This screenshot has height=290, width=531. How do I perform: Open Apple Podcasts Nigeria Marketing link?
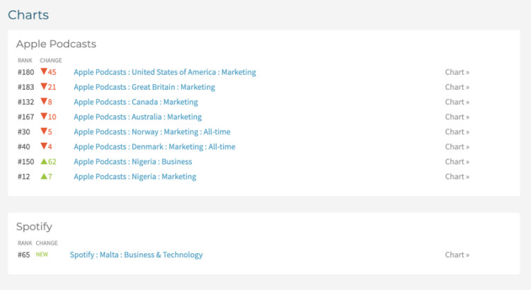(x=135, y=176)
